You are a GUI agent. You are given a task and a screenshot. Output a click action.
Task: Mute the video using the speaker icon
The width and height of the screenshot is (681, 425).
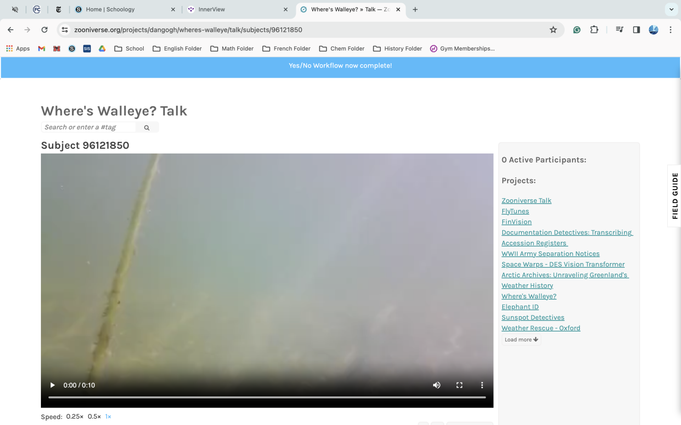[x=437, y=385]
